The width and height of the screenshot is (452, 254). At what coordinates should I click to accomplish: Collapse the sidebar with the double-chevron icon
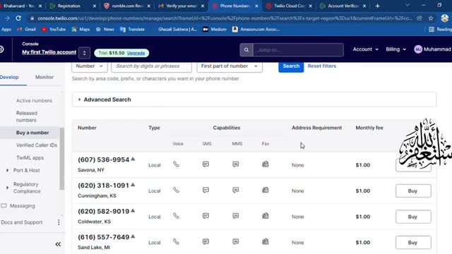[58, 244]
